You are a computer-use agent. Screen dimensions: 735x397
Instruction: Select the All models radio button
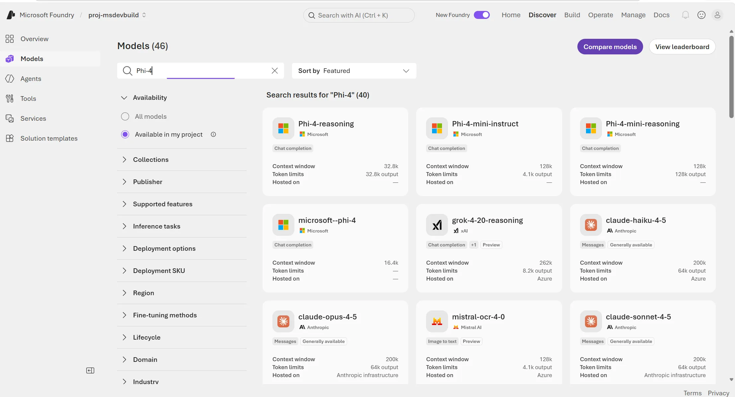pos(125,116)
